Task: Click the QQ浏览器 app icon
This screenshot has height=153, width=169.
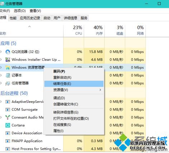Action: pos(8,52)
